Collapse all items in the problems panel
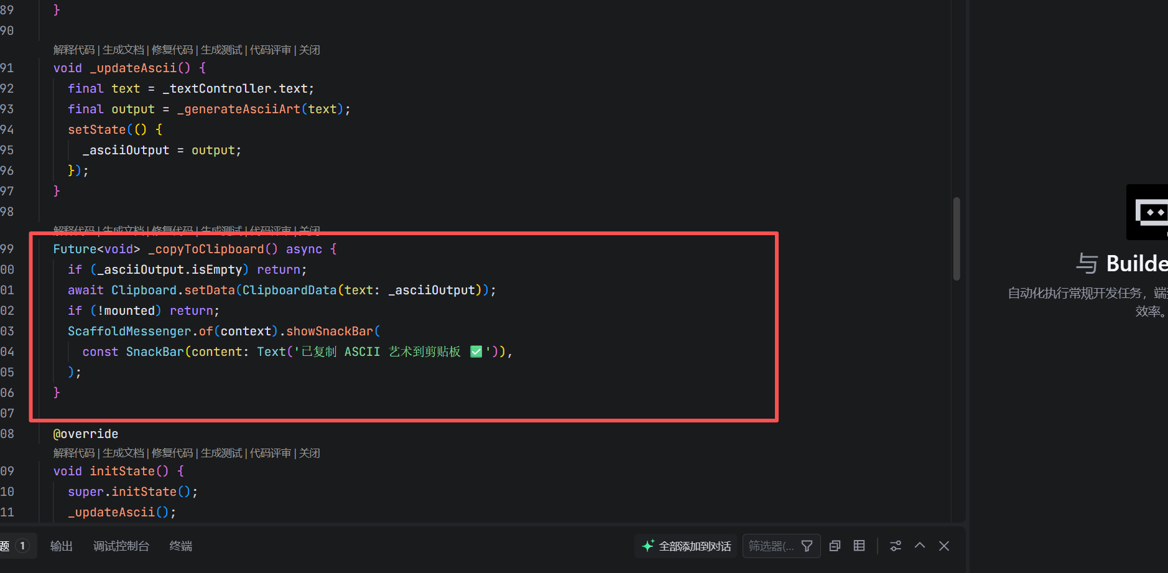1168x573 pixels. tap(835, 546)
